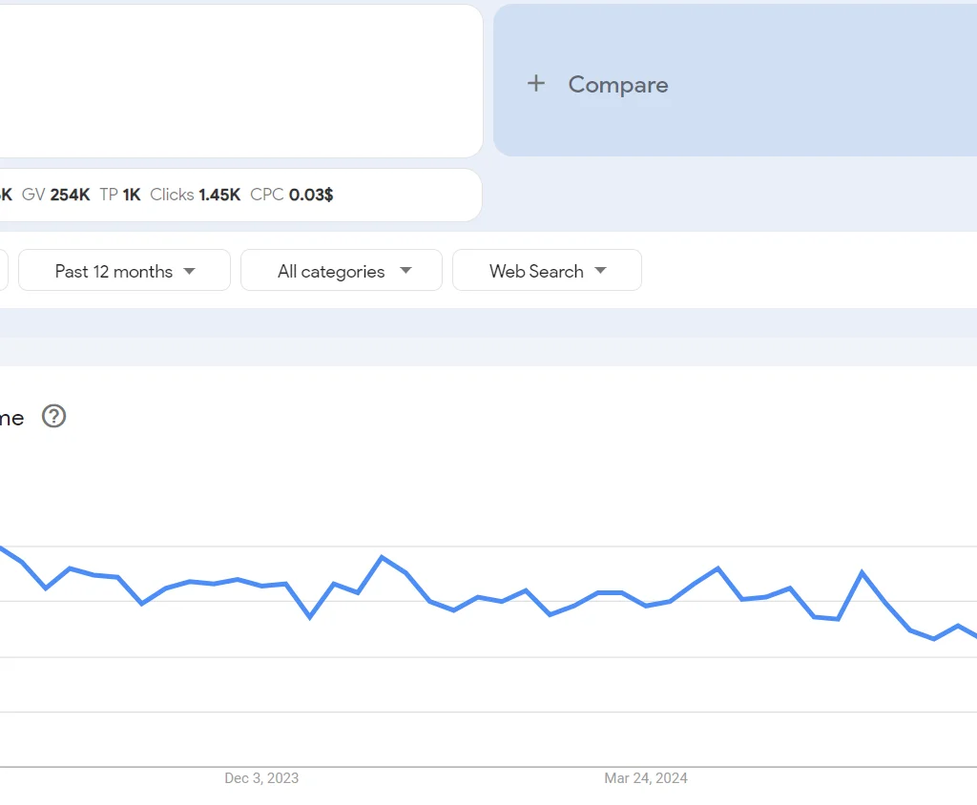Click the plus icon beside Compare
Image resolution: width=977 pixels, height=805 pixels.
point(535,84)
